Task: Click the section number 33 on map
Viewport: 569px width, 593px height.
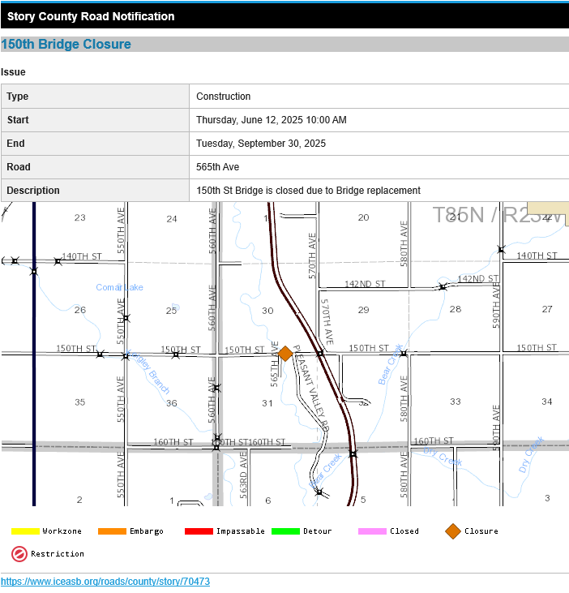Action: click(456, 402)
